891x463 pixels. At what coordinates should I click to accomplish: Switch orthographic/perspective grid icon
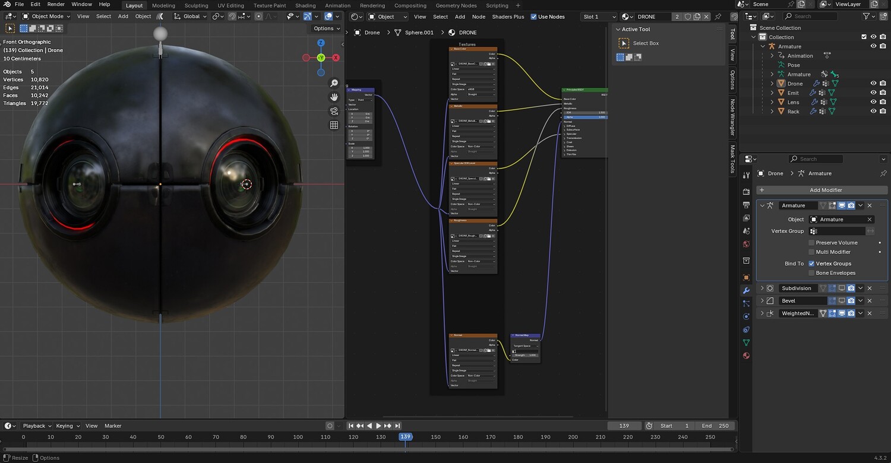tap(334, 125)
